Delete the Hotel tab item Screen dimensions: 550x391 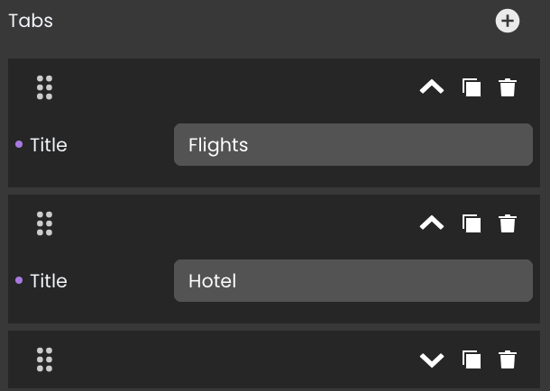[508, 223]
